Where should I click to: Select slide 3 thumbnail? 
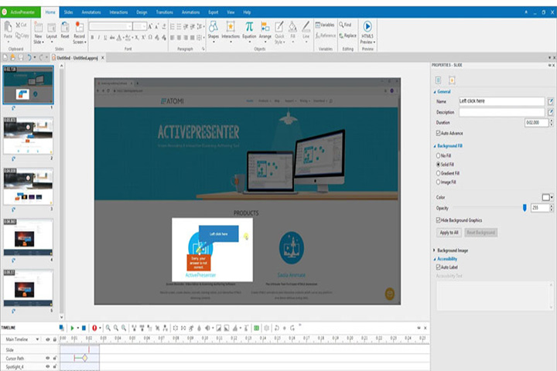click(29, 187)
